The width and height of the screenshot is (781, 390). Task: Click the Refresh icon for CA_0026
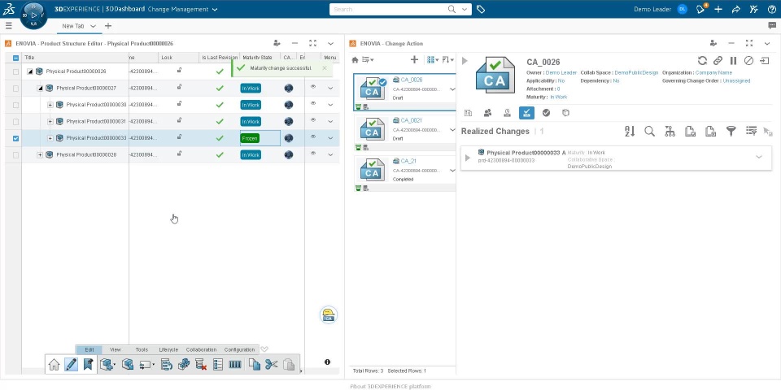coord(702,61)
